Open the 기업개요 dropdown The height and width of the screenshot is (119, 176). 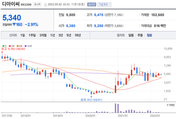tap(104, 4)
